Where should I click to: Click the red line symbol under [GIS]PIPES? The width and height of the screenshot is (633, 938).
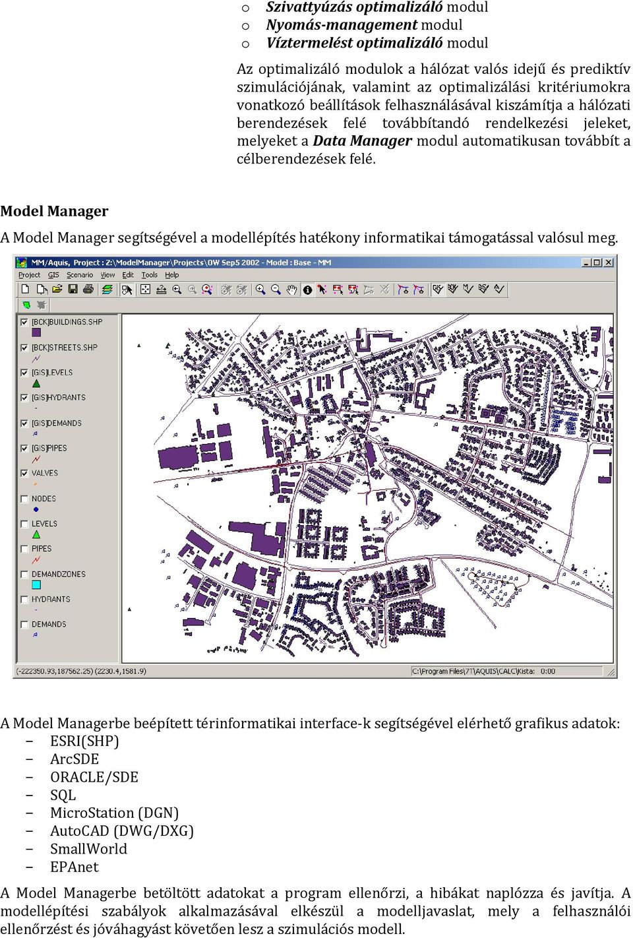pos(36,459)
